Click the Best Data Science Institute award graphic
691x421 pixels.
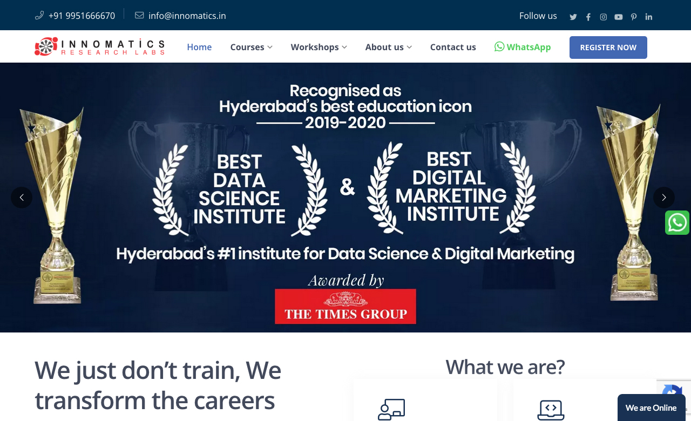(x=240, y=189)
